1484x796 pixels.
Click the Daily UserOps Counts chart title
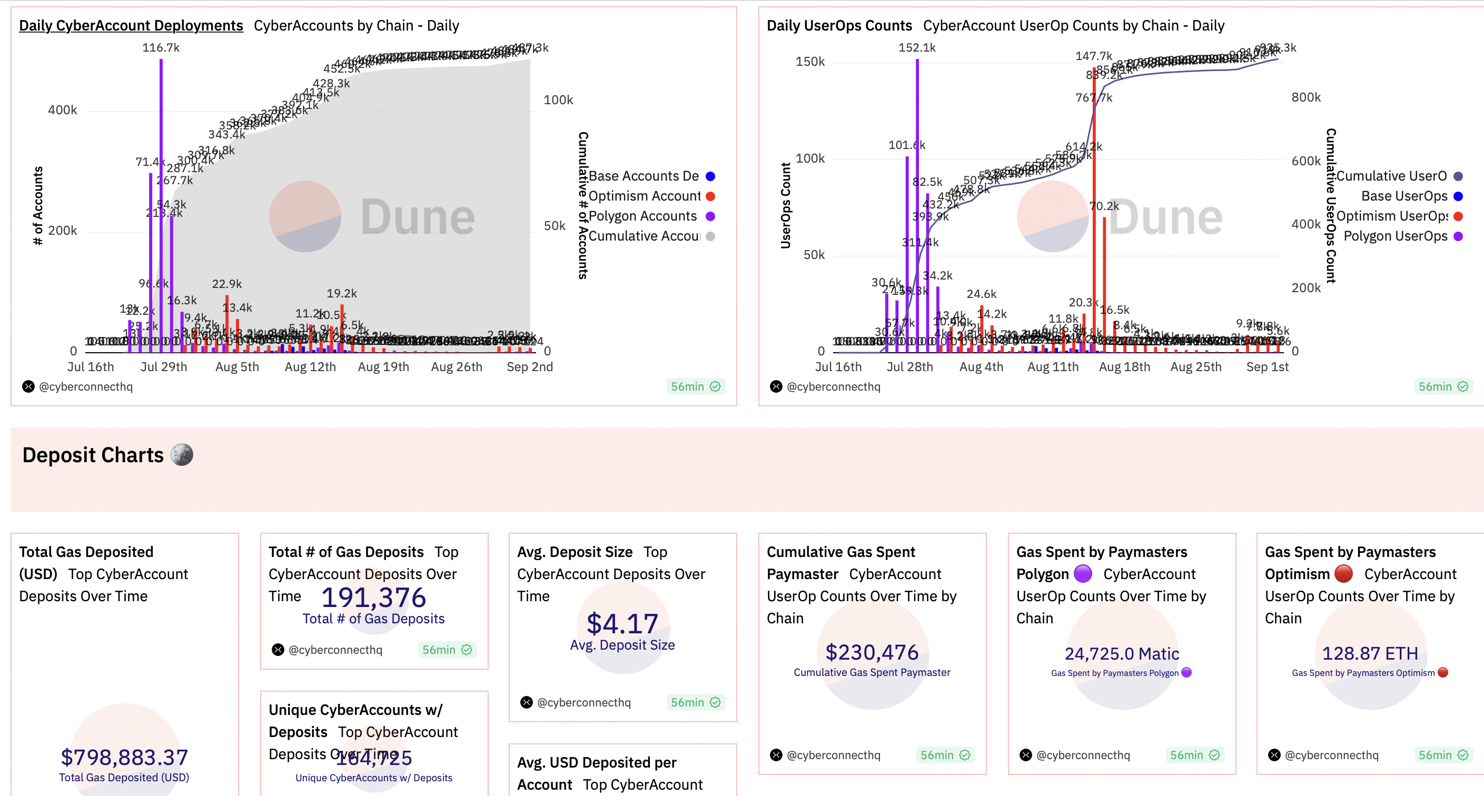click(839, 25)
